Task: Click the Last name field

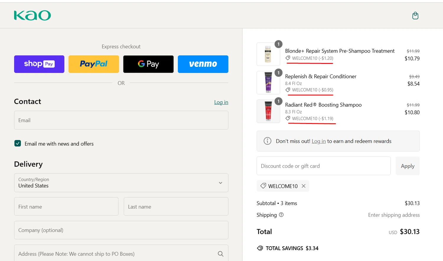Action: click(176, 207)
